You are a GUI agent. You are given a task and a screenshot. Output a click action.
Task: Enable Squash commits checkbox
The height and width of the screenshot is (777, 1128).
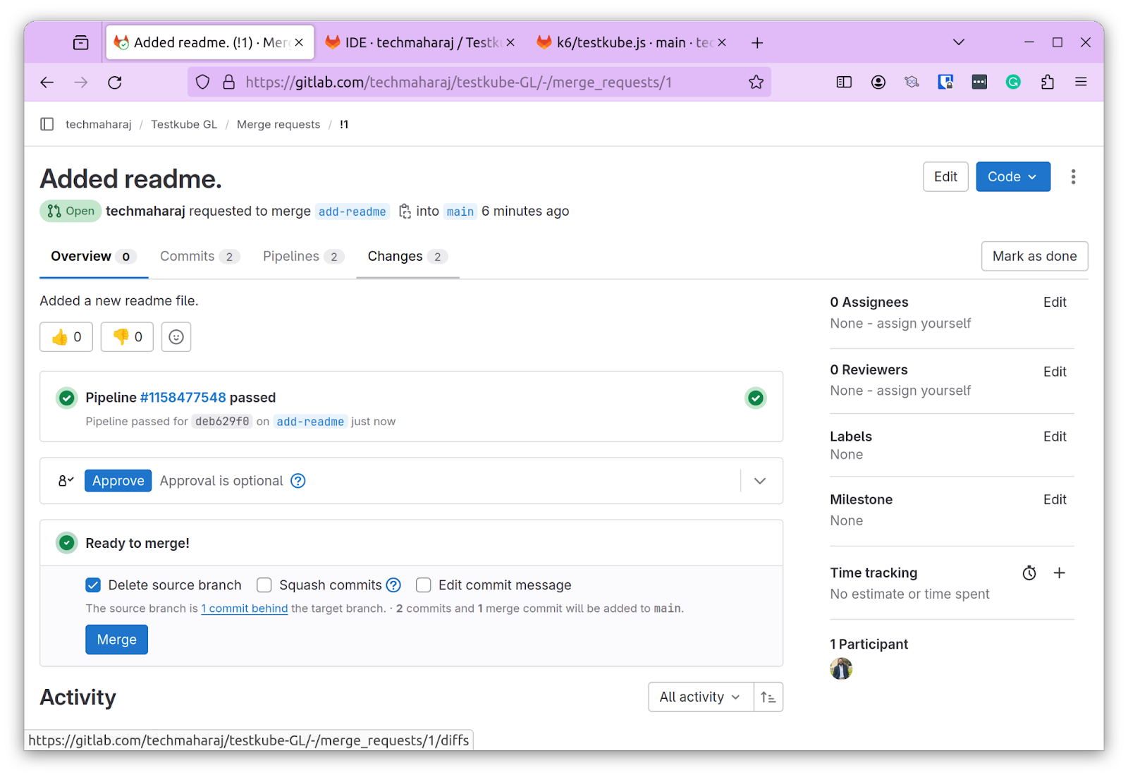point(264,585)
